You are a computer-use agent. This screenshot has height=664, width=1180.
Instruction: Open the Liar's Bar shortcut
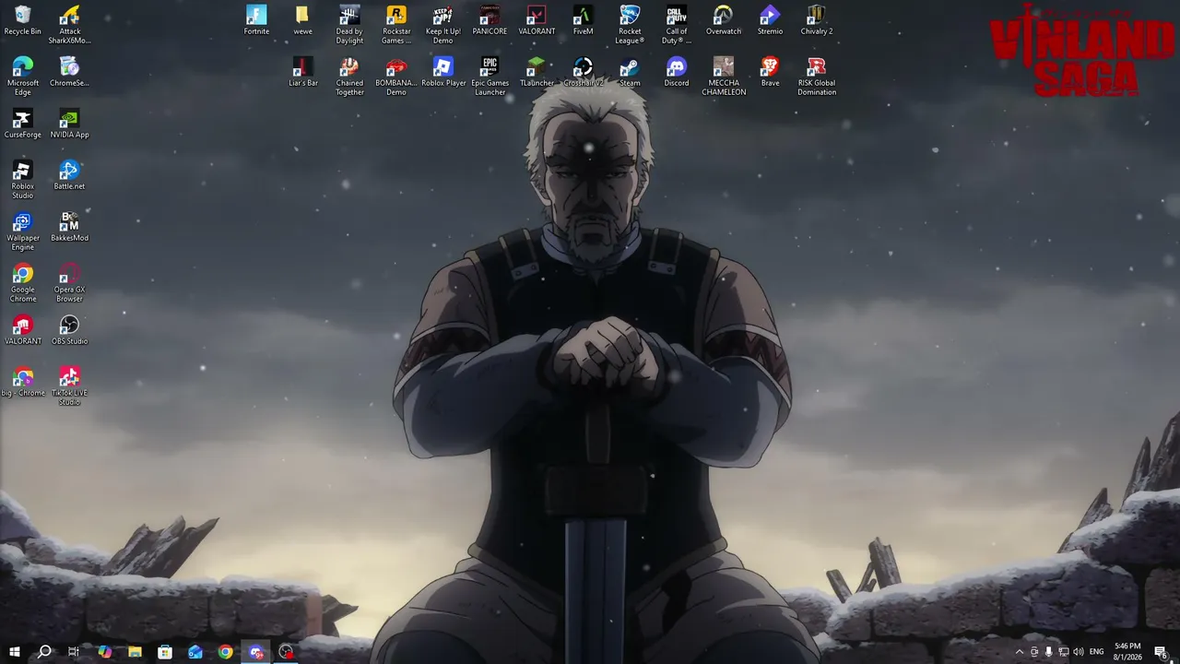click(x=302, y=72)
